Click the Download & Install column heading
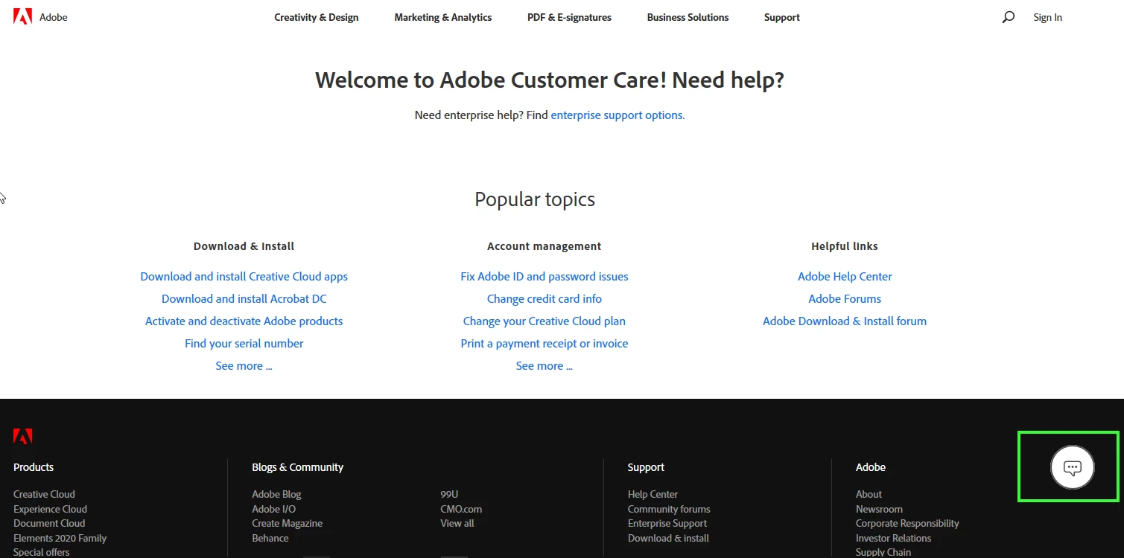This screenshot has height=558, width=1124. [244, 246]
